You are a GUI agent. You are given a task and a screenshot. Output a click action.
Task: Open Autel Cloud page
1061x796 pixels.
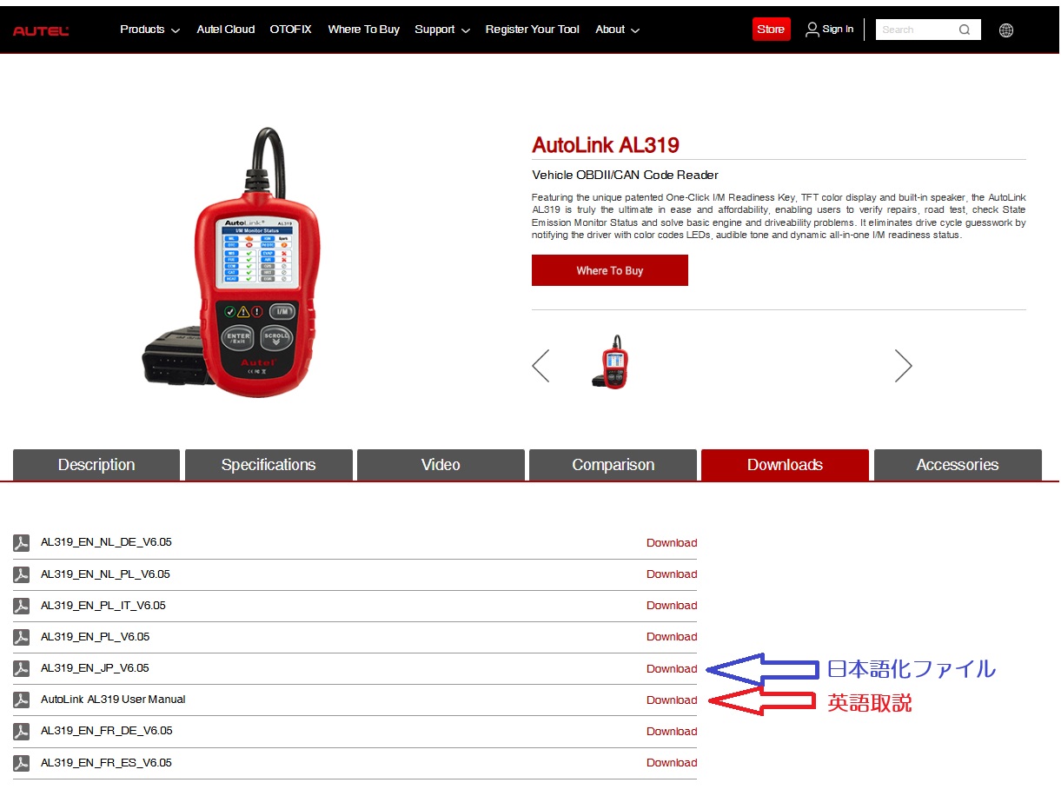(226, 30)
